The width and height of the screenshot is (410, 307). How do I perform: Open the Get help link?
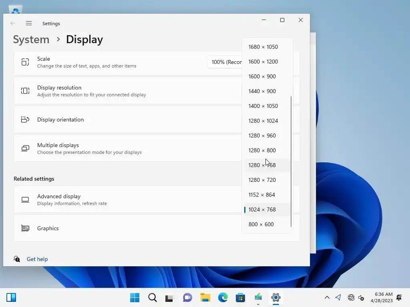[37, 259]
